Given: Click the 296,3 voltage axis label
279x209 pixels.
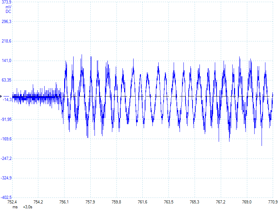Looking at the screenshot, I should (6, 22).
